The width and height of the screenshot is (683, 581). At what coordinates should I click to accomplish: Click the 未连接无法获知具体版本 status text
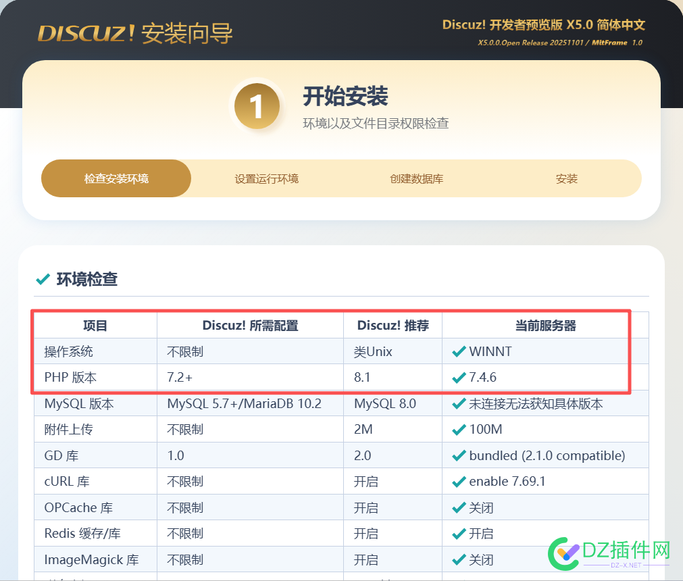click(536, 404)
